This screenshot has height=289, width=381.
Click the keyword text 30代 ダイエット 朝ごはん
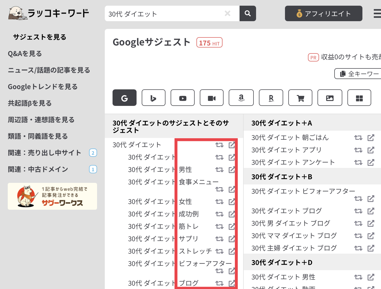tap(290, 138)
